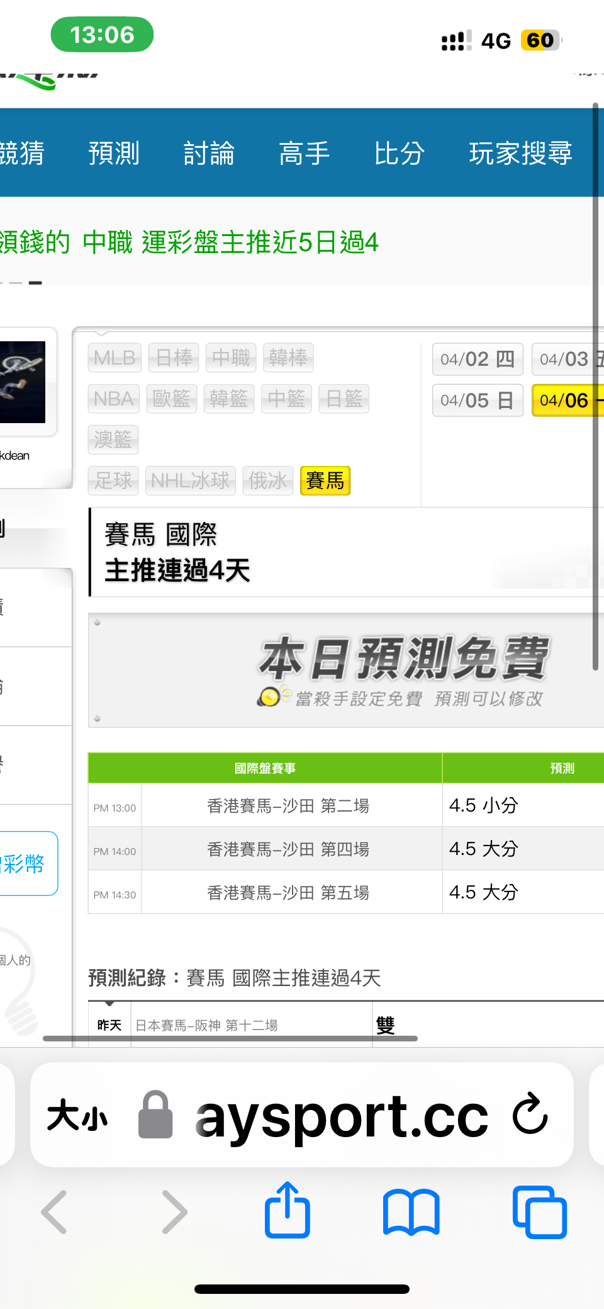This screenshot has width=604, height=1309.
Task: Select the 歐籃 league filter
Action: [x=171, y=399]
